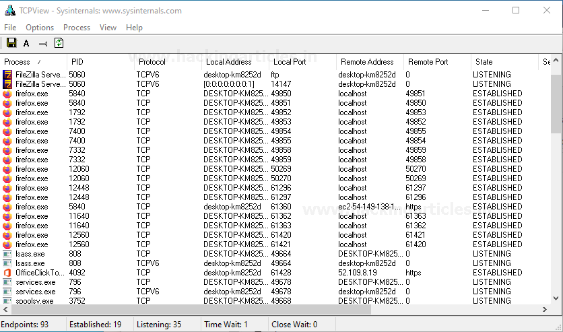This screenshot has width=563, height=332.
Task: Click the horizontal scrollbar thumb
Action: point(191,309)
